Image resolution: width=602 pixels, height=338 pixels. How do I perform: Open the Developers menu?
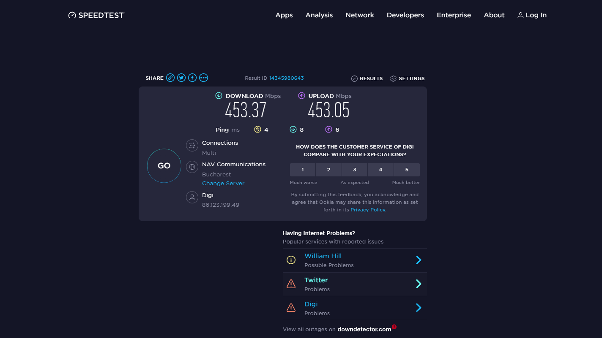click(x=405, y=15)
